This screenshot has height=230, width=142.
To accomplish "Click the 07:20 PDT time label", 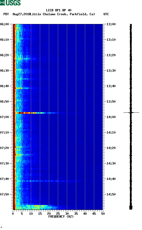I will point(4,148).
